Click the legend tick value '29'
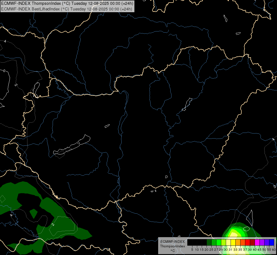The image size is (277, 255). [221, 250]
